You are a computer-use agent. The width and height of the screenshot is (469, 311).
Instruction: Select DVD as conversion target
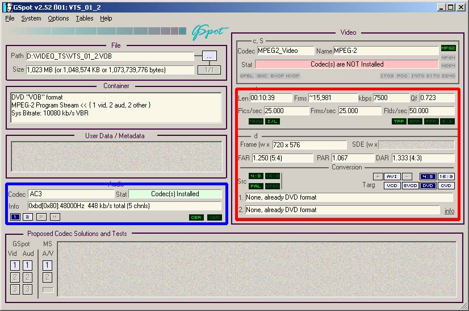point(428,186)
